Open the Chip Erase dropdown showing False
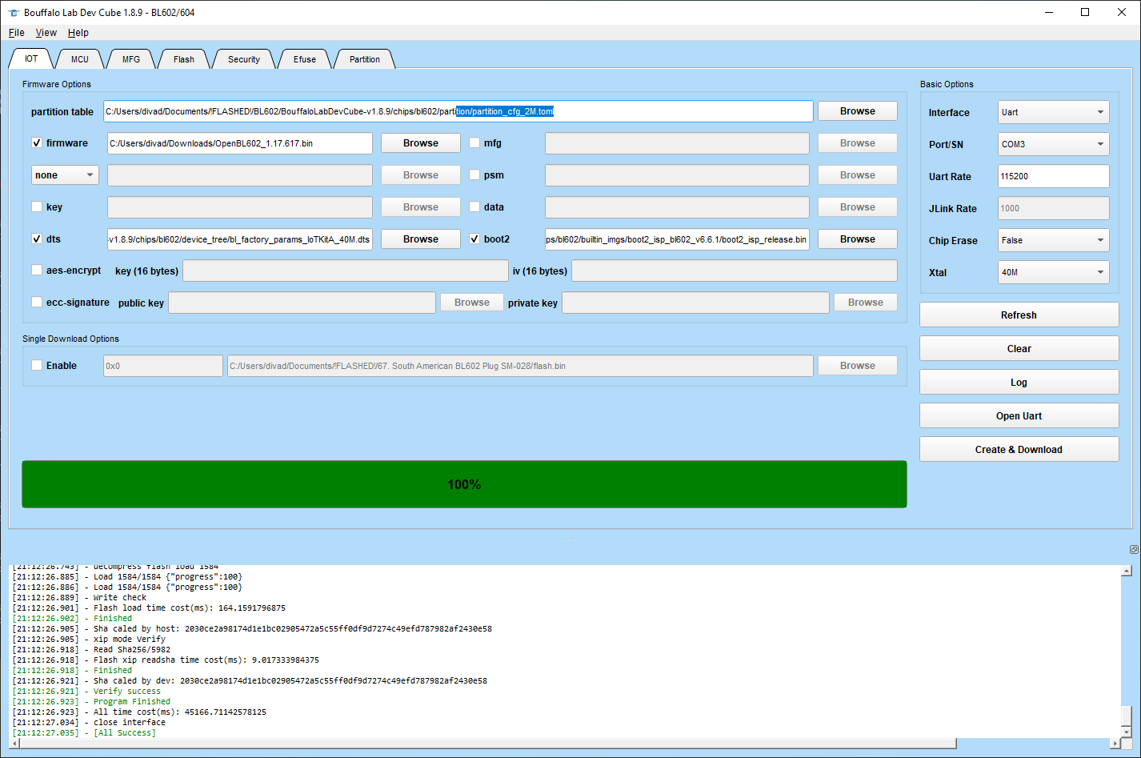The width and height of the screenshot is (1141, 758). (1054, 240)
